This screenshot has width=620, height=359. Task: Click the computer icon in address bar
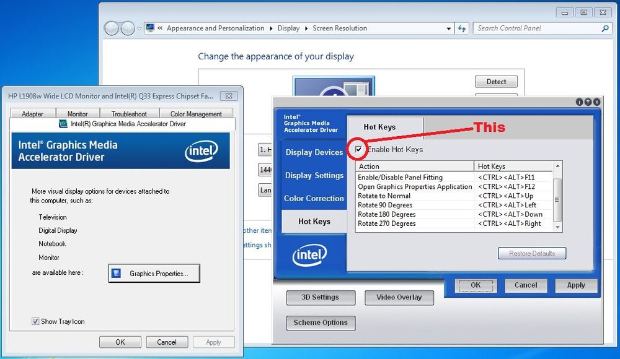tap(150, 28)
